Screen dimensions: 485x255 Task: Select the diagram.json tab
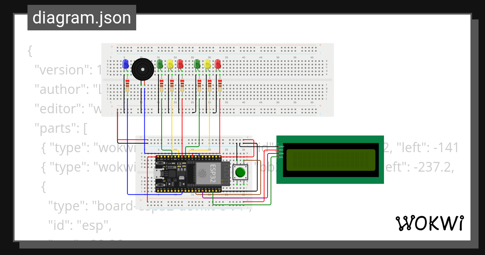tap(82, 17)
